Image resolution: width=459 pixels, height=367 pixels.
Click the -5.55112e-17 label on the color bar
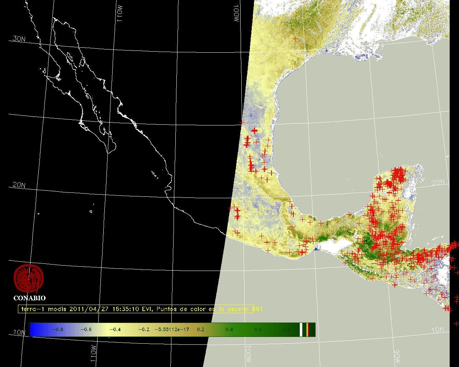(x=172, y=329)
